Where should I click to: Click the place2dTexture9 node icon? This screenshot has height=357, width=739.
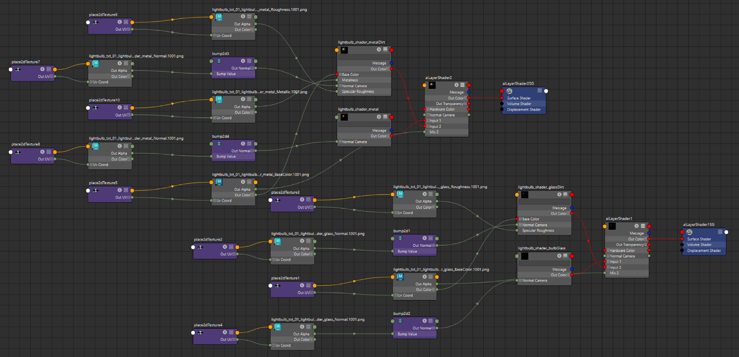click(96, 22)
